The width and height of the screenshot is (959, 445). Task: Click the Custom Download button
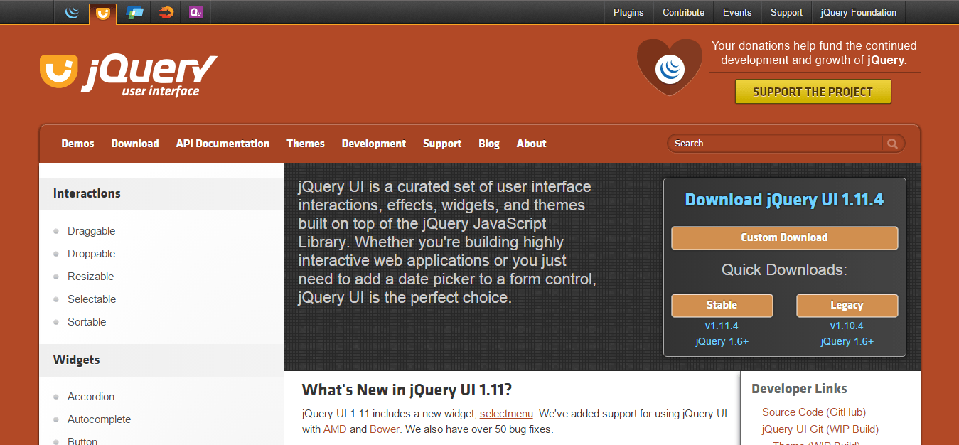(784, 237)
